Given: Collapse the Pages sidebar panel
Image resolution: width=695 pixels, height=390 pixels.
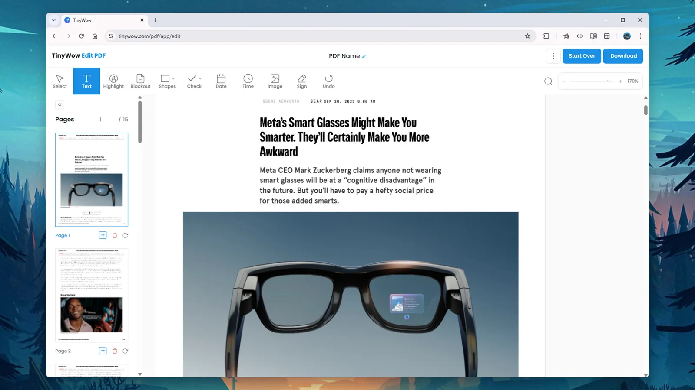Looking at the screenshot, I should (x=60, y=104).
